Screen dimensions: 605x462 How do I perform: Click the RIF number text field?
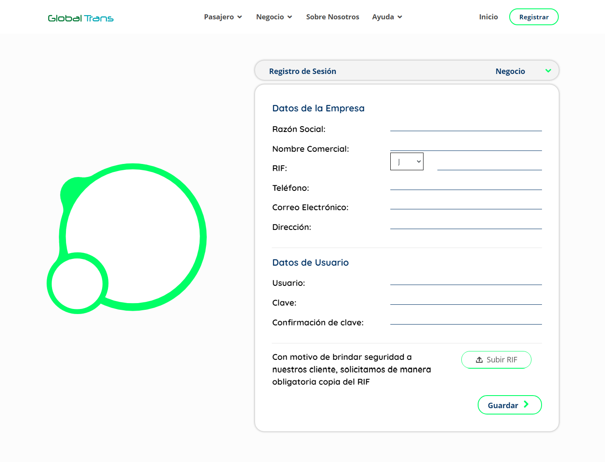(x=489, y=165)
